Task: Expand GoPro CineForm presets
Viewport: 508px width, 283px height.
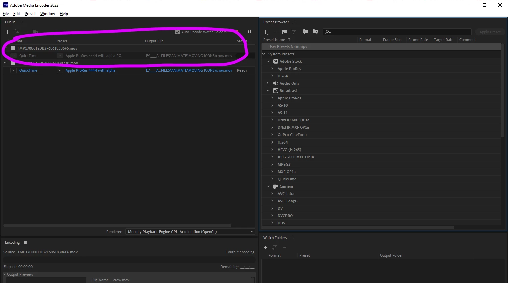Action: 272,135
